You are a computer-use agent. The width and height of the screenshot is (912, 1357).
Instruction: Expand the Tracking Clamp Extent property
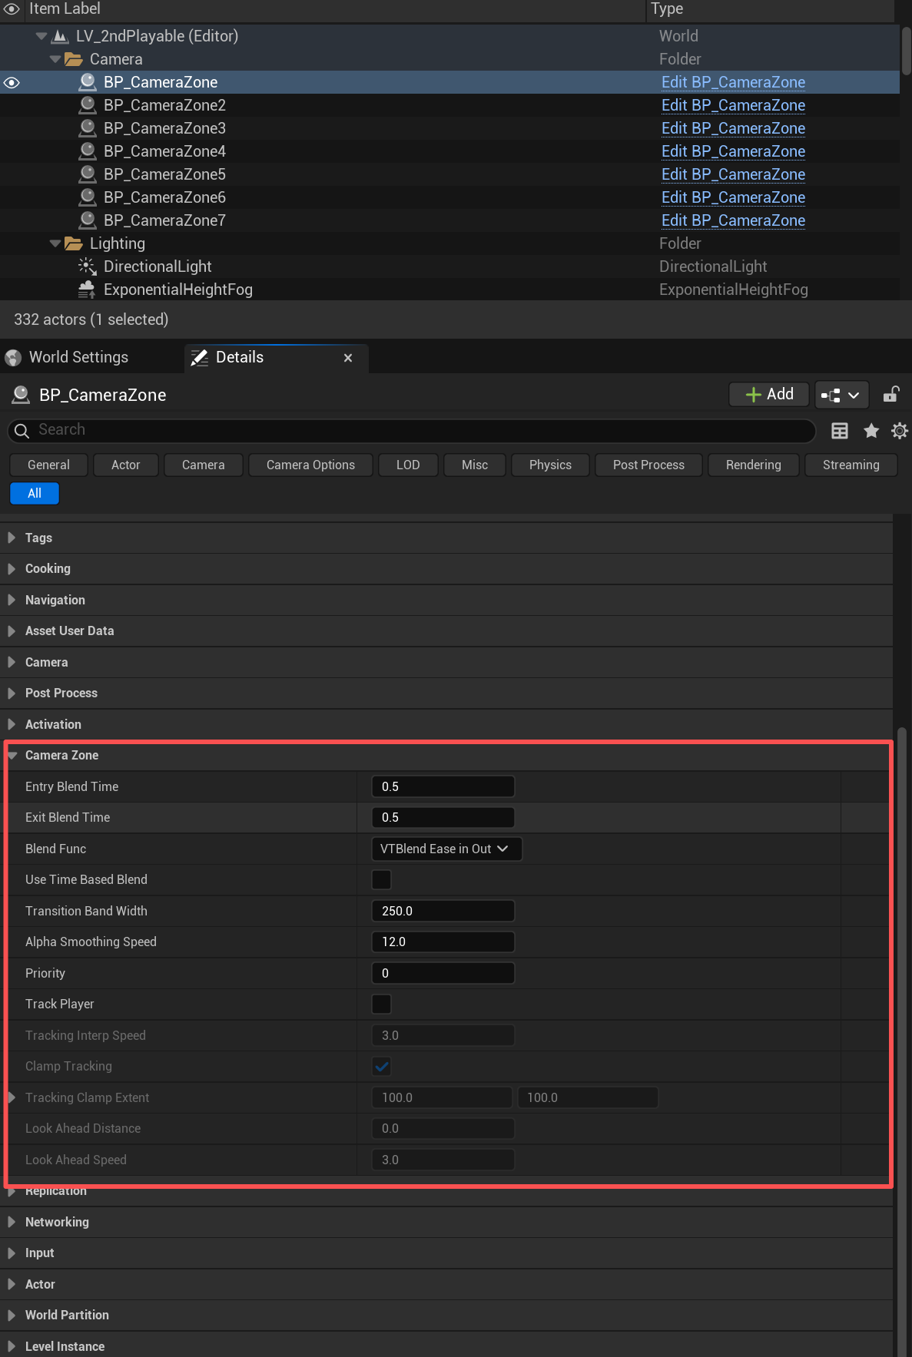pyautogui.click(x=12, y=1097)
